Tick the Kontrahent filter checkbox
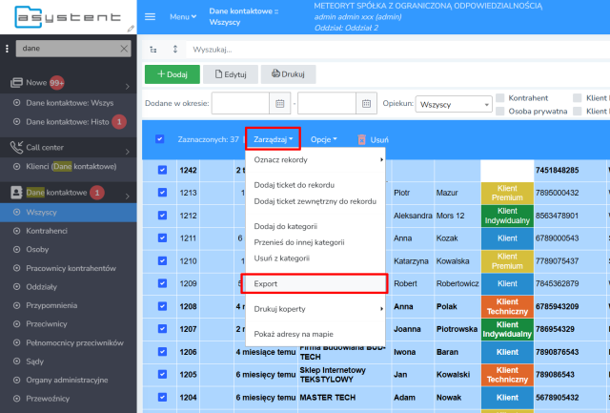610x413 pixels. [499, 97]
